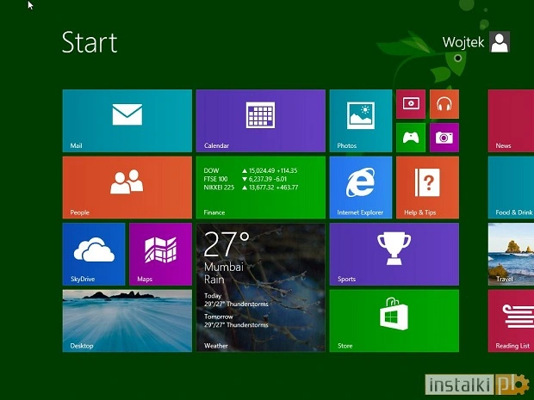Open the News tile

pyautogui.click(x=511, y=120)
